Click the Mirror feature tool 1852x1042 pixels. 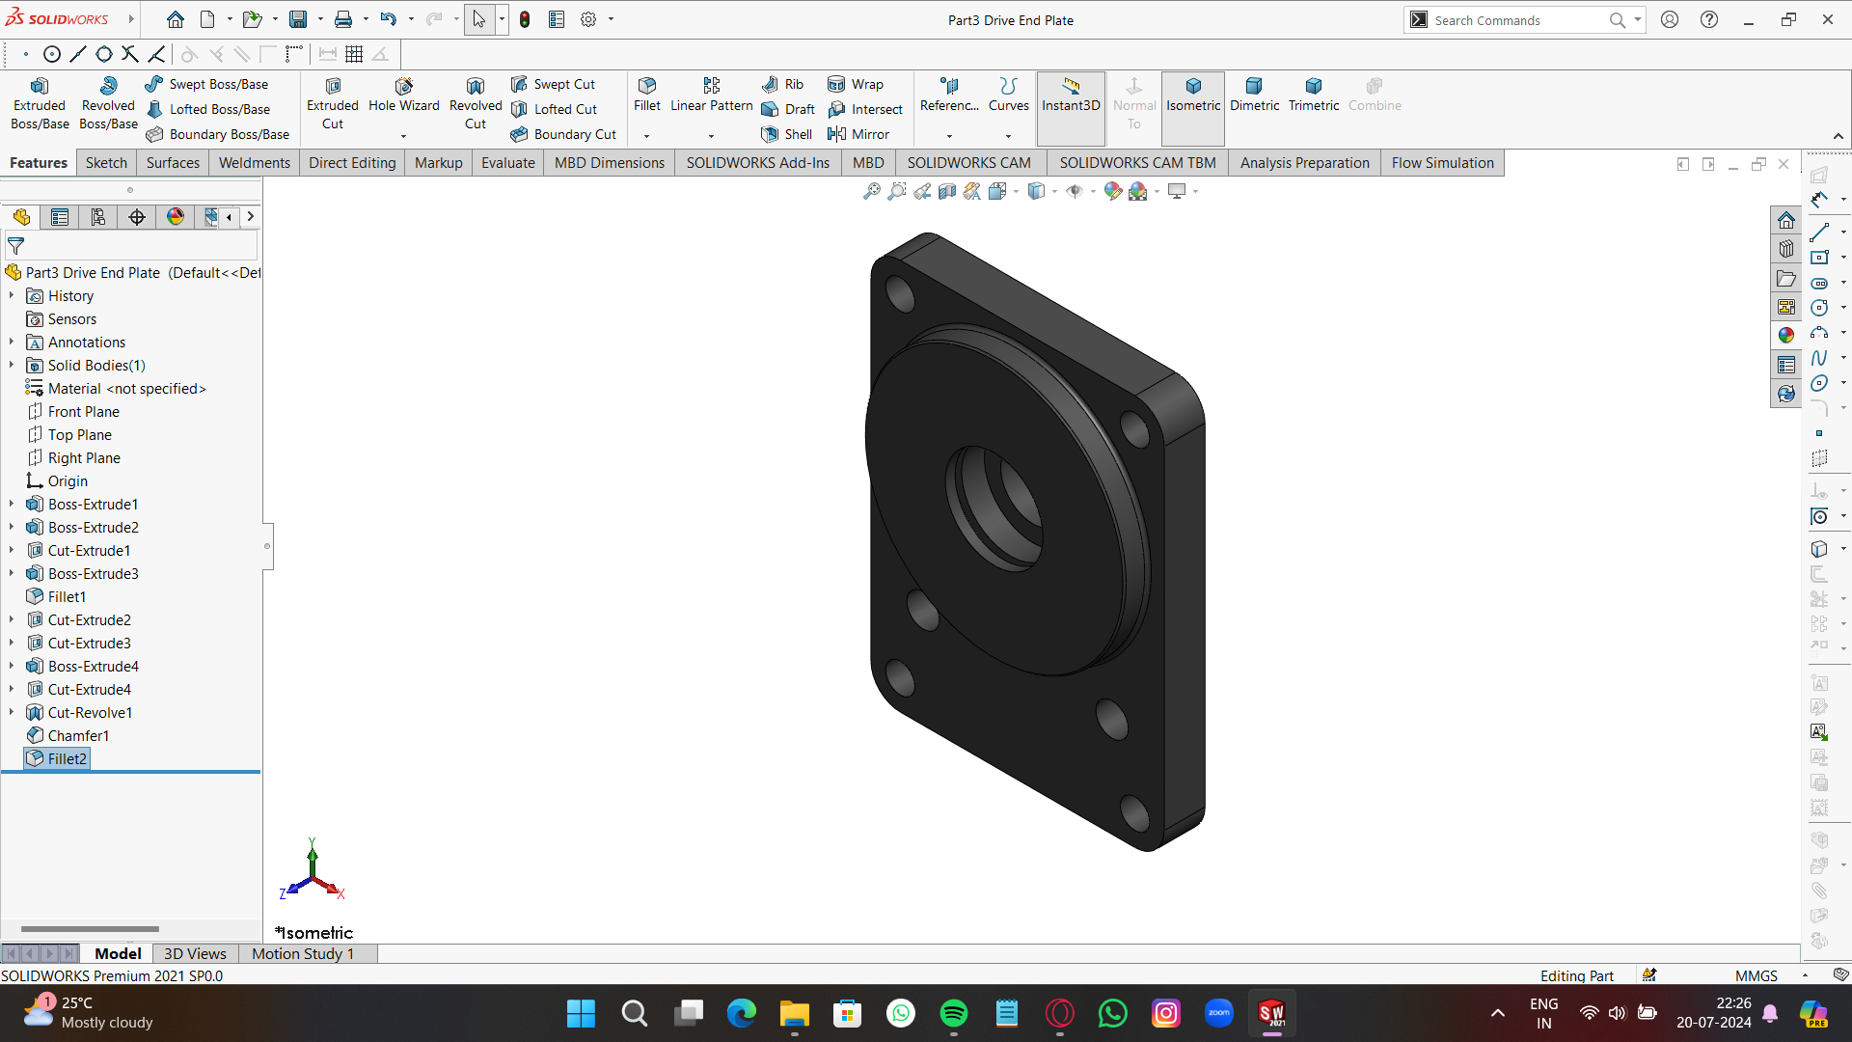[858, 134]
